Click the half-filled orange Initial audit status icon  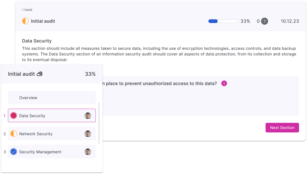point(25,21)
